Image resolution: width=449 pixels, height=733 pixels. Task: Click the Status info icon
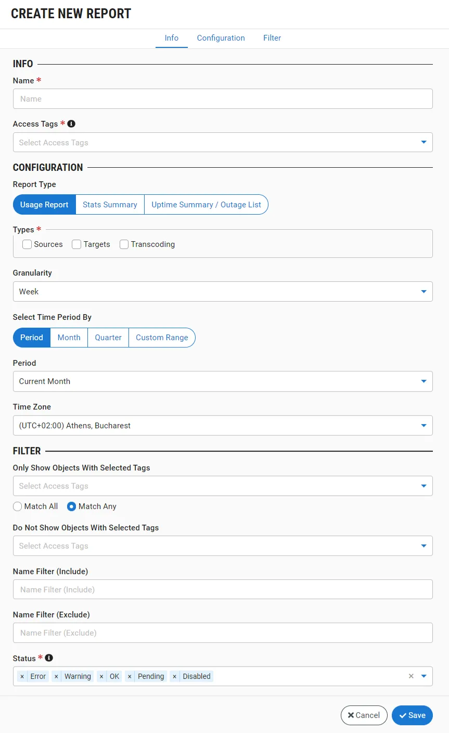pyautogui.click(x=49, y=658)
